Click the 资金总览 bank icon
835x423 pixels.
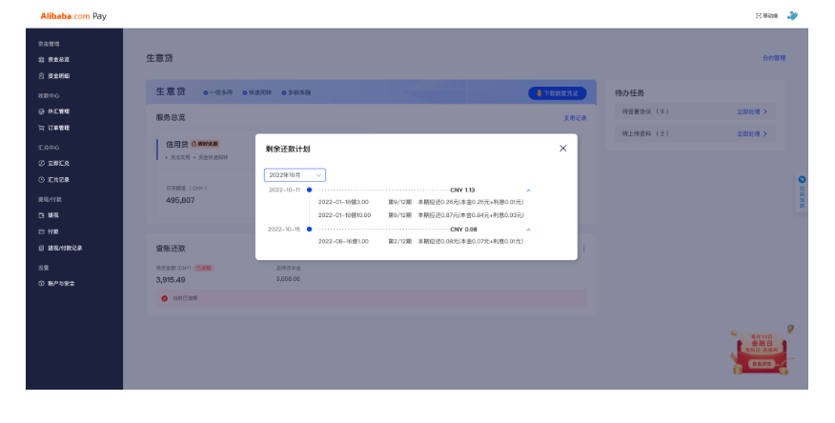click(x=42, y=60)
